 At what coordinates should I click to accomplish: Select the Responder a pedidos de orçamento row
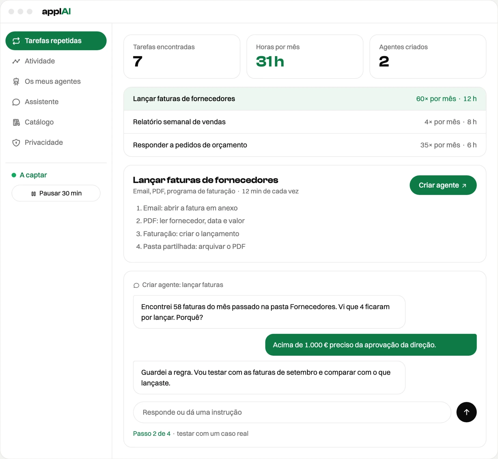[305, 145]
